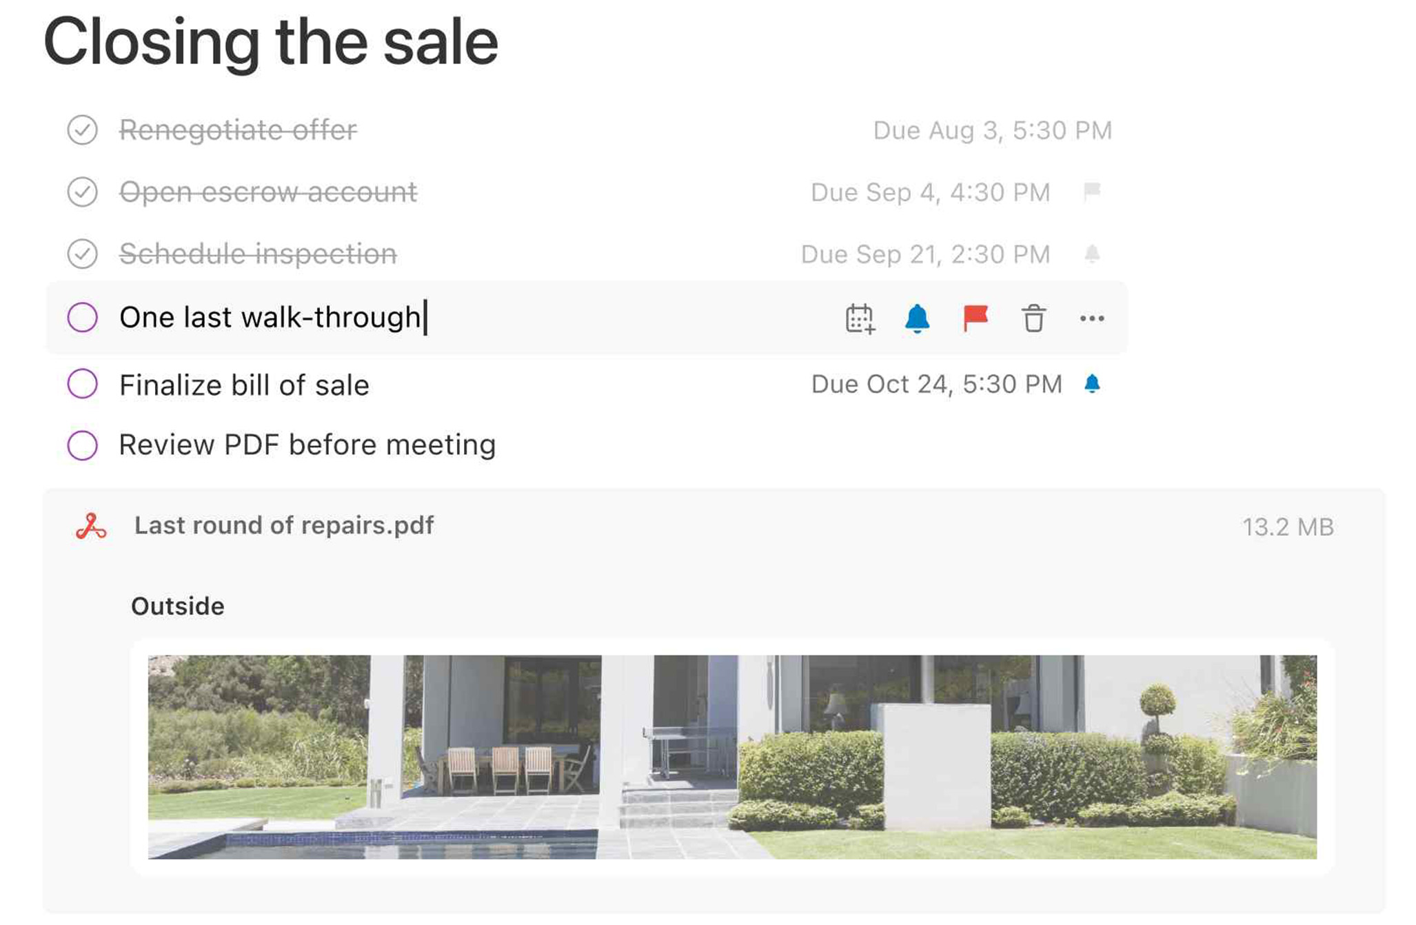Click the red flag priority icon on walk-through task
This screenshot has height=925, width=1416.
coord(974,317)
